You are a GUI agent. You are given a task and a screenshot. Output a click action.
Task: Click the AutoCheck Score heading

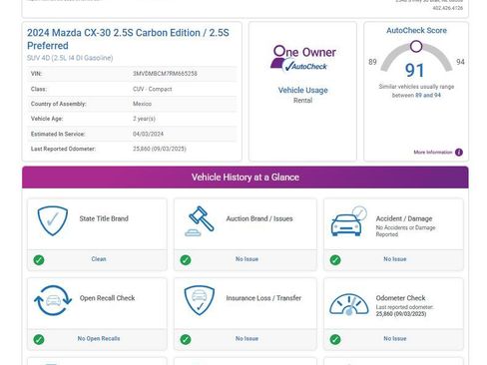point(416,31)
